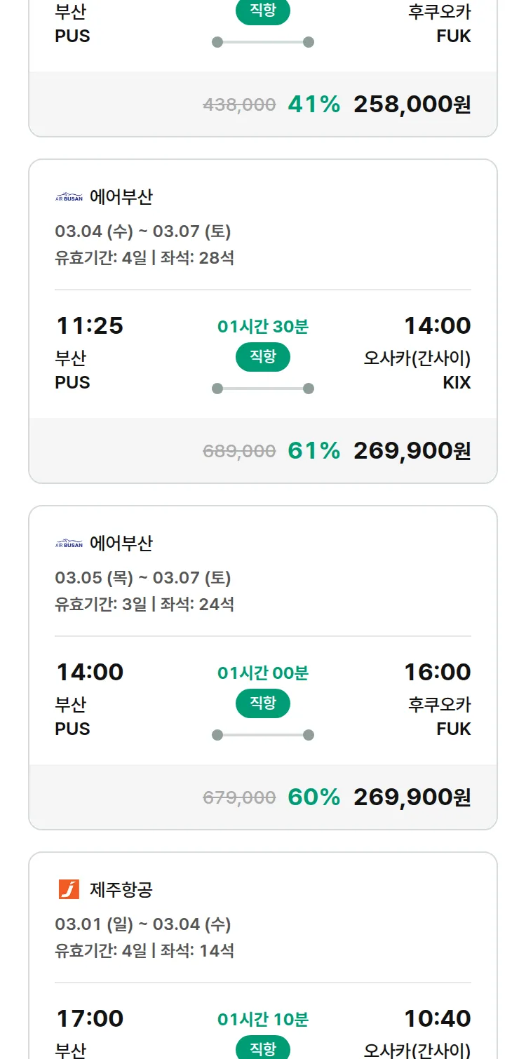Click the route line under the 01시간 30분 flight
The width and height of the screenshot is (526, 1059).
pos(263,389)
